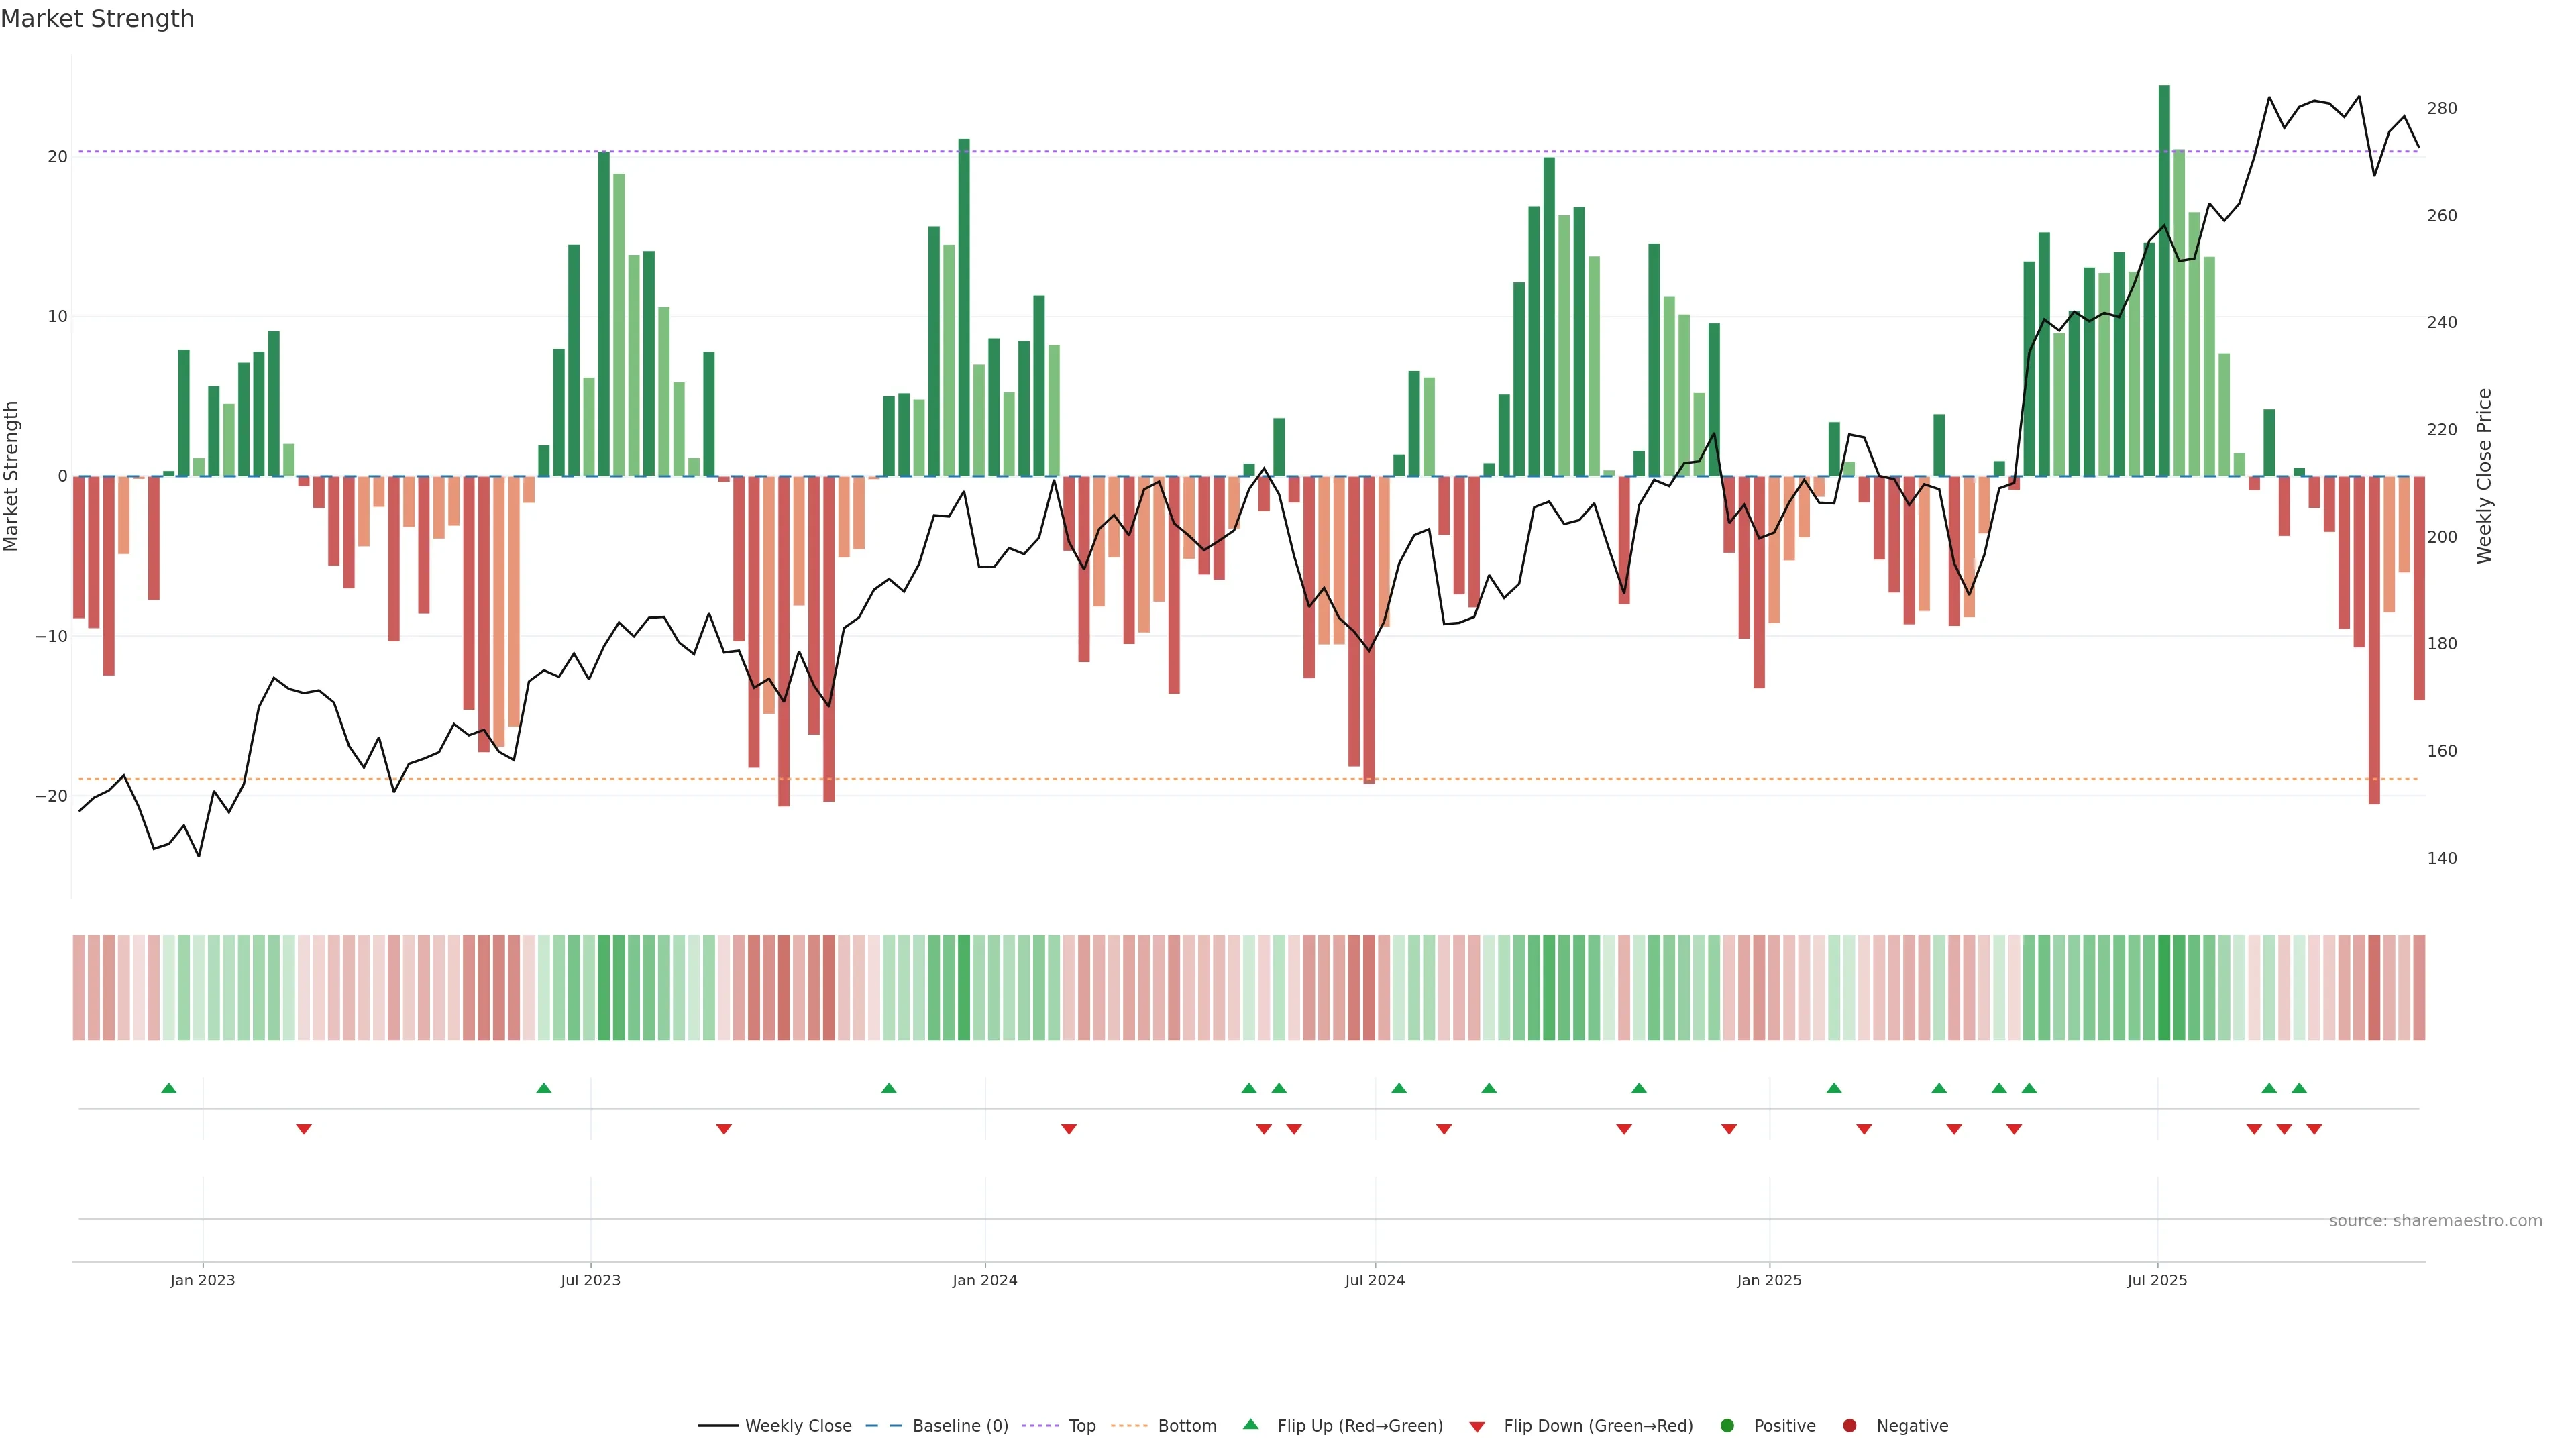Viewport: 2576px width, 1449px height.
Task: Click the first red flip-down triangle after Jan 2023
Action: (x=304, y=1129)
